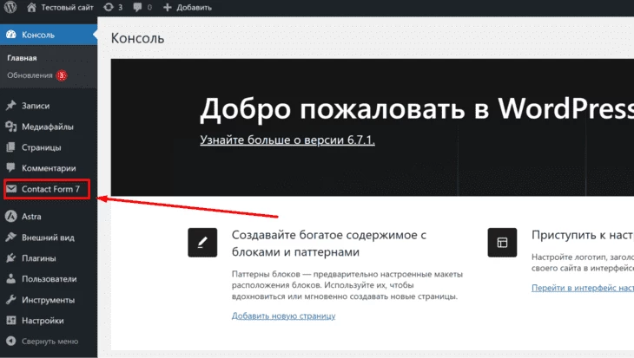This screenshot has width=634, height=358.
Task: Click the layout icon beside Приступить к настройке
Action: click(502, 242)
